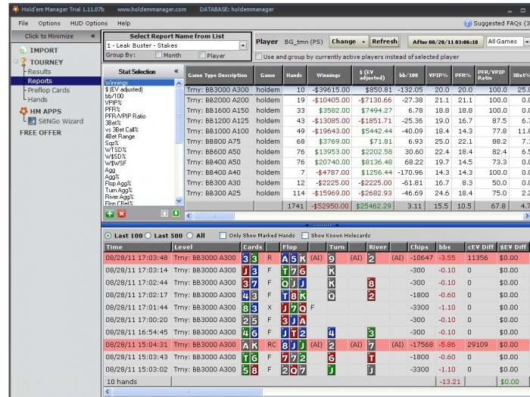
Task: Collapse the Tourney tree node
Action: (16, 61)
